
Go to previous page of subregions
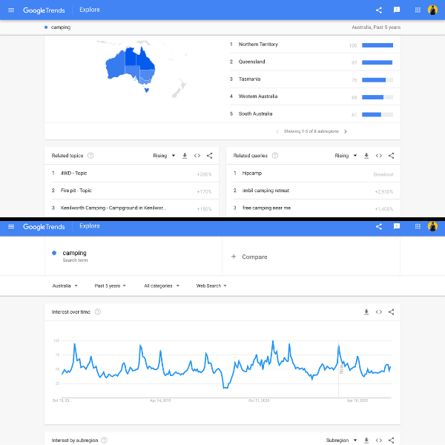277,131
